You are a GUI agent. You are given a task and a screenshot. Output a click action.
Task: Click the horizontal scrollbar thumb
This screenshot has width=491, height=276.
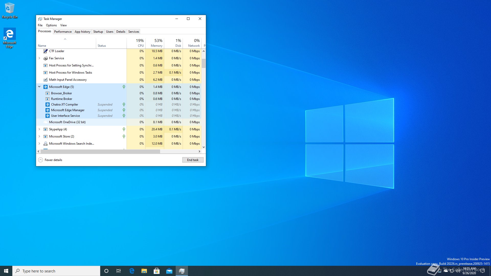[100, 152]
